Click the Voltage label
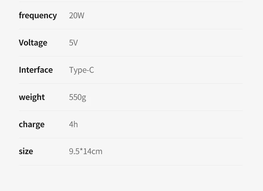Viewport: 263px width, 191px height. 33,43
